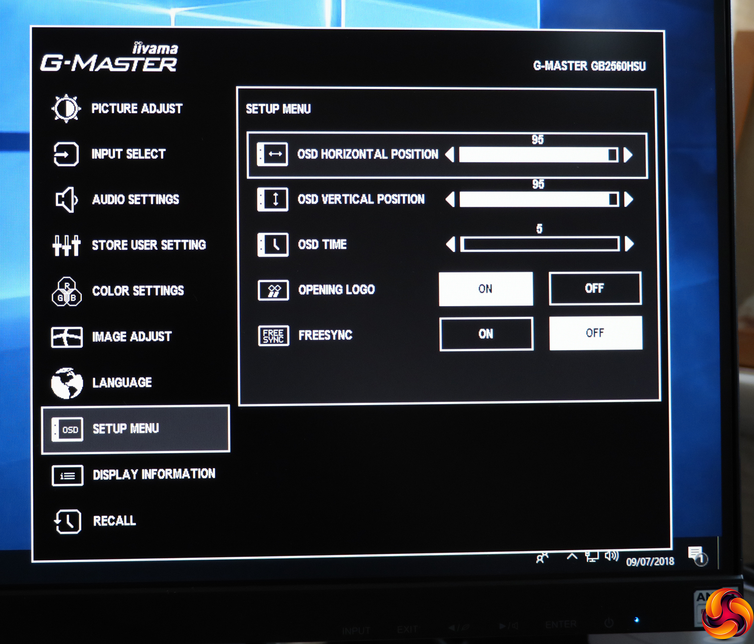The image size is (754, 644).
Task: Turn Opening Logo OFF
Action: coord(595,288)
